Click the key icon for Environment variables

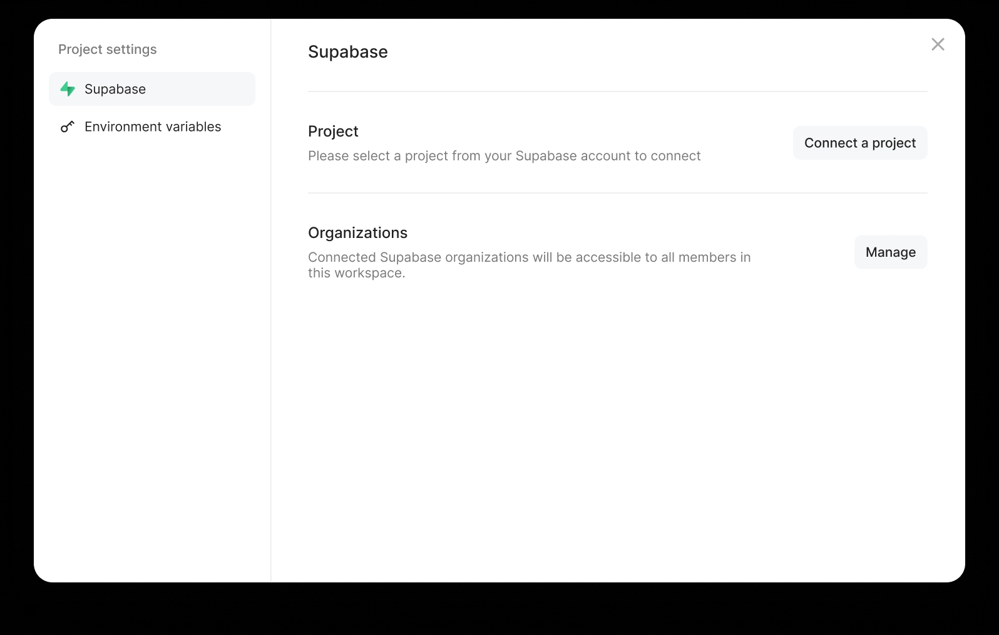coord(68,126)
